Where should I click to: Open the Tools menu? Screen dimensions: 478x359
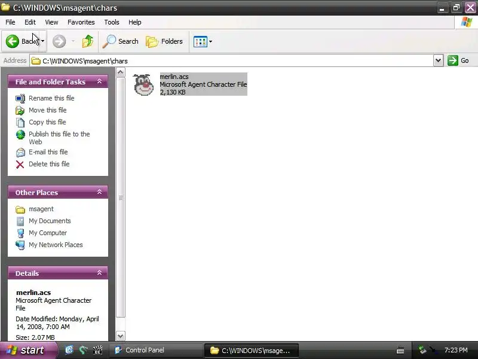[112, 22]
